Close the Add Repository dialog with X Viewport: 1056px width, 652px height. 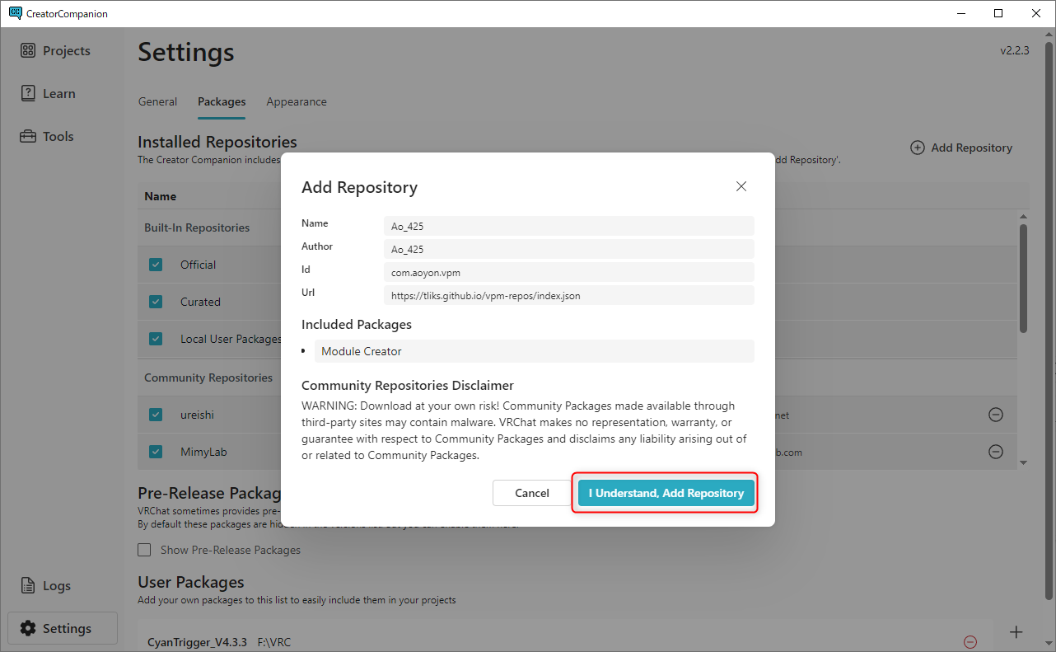pos(741,186)
